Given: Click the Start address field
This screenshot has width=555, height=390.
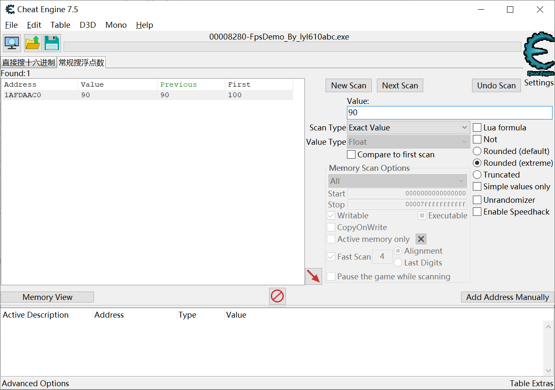Looking at the screenshot, I should 407,193.
